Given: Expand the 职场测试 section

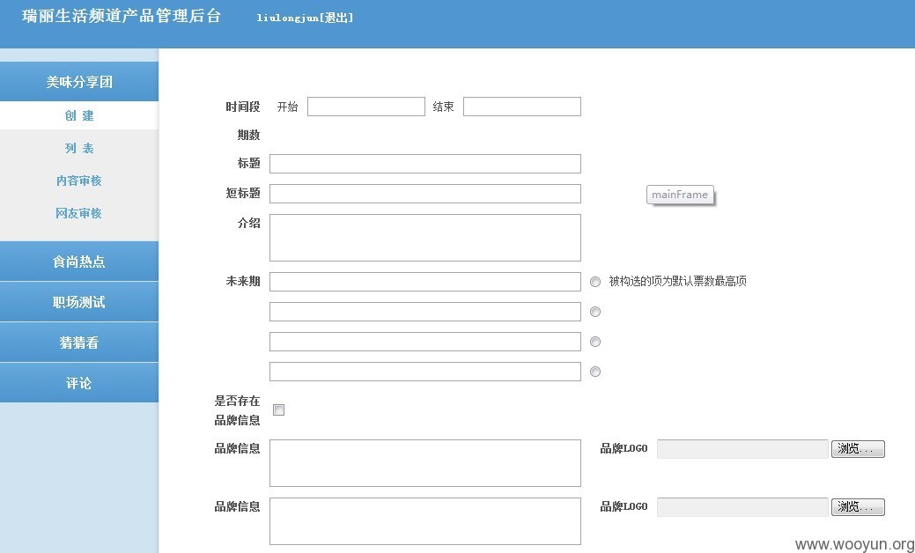Looking at the screenshot, I should coord(78,302).
